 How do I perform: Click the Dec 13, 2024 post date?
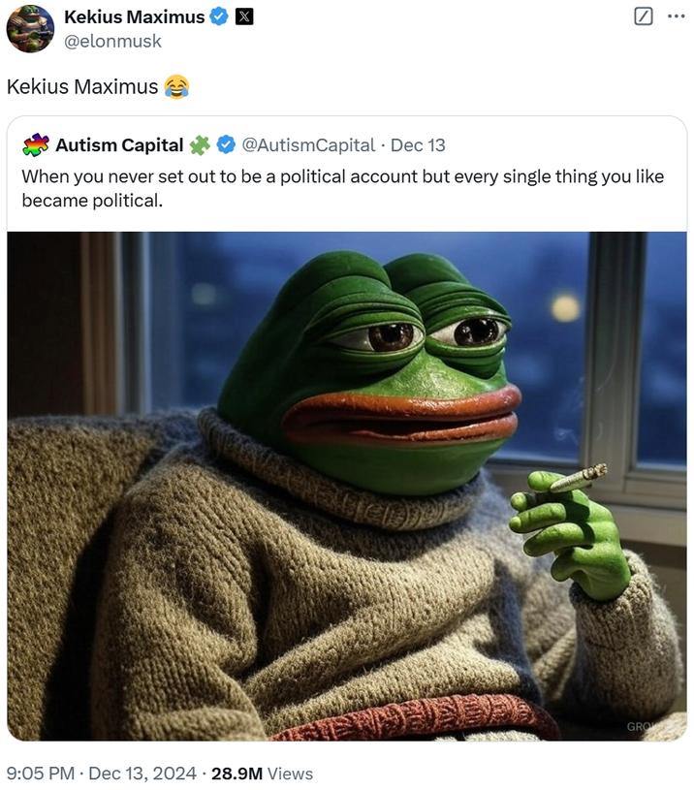point(142,774)
